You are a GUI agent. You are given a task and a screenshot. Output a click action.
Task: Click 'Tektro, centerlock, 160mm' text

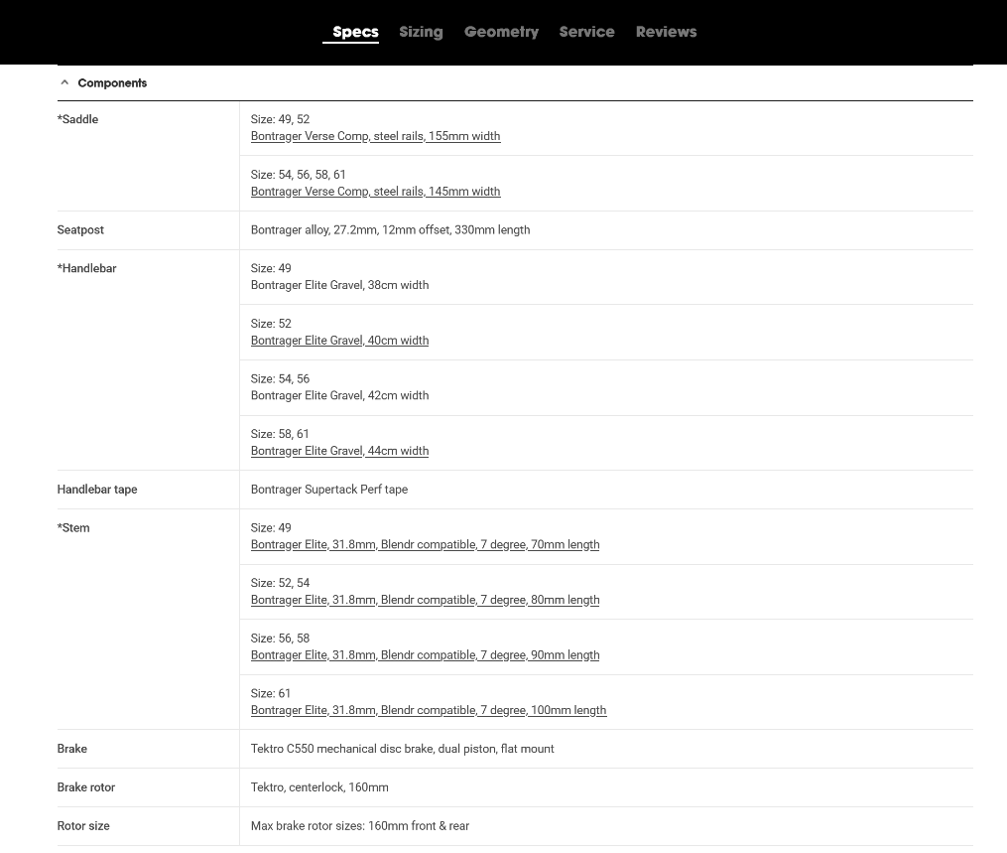(x=319, y=787)
